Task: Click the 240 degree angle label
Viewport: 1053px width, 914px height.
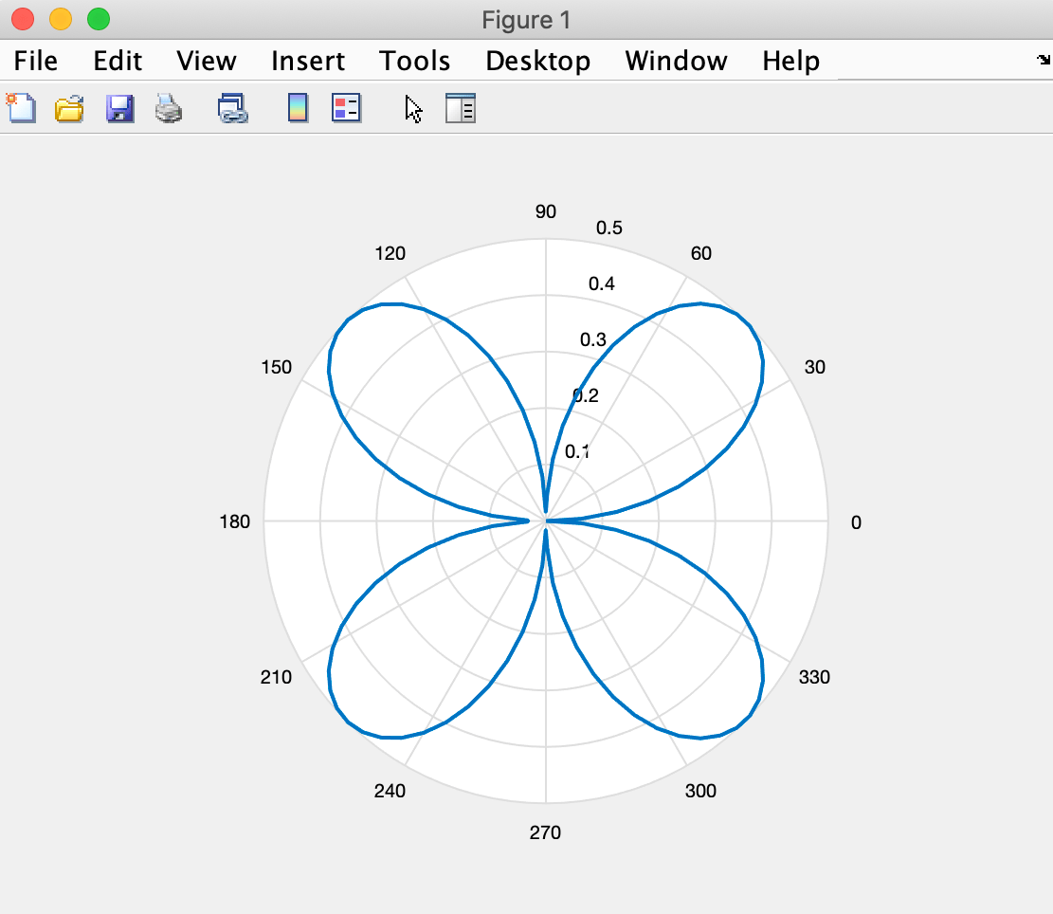Action: (x=390, y=791)
